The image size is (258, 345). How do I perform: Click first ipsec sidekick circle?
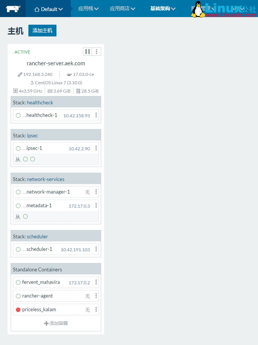25,159
